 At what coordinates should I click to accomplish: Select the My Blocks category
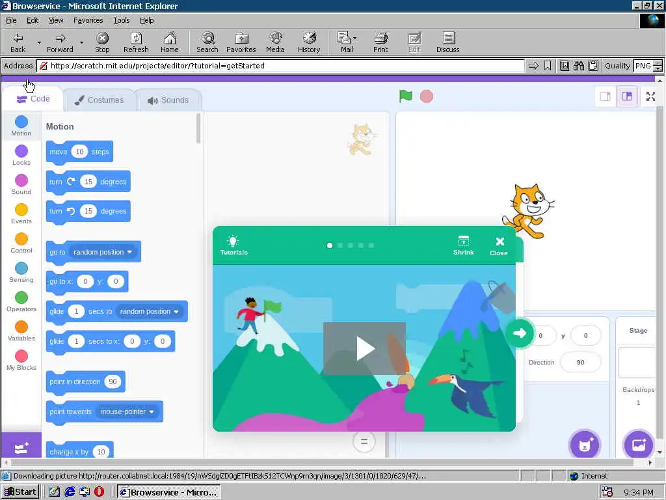21,361
